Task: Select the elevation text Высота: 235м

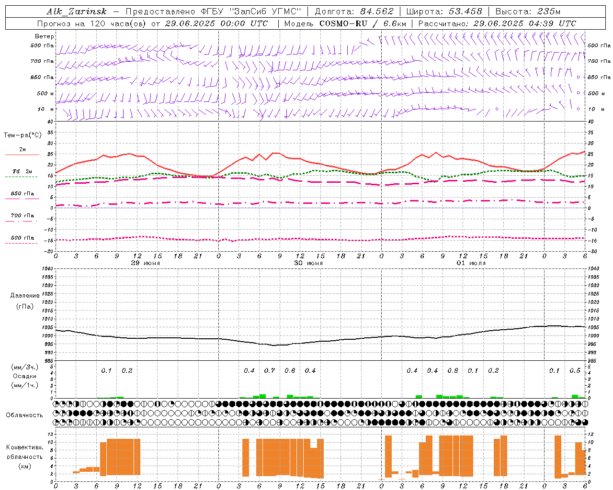Action: click(528, 11)
